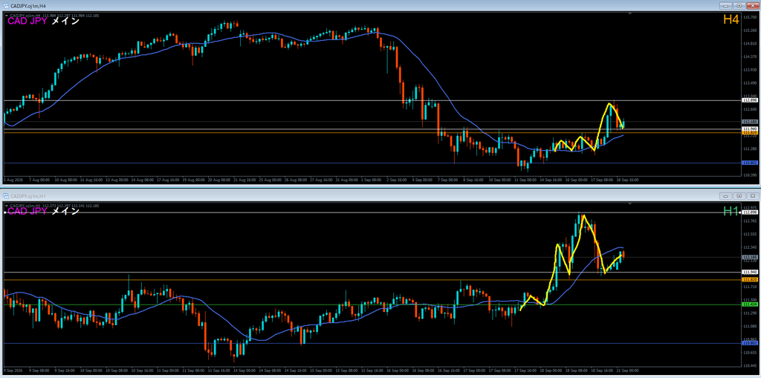Click the magenta CAD JPY label in the H4 chart
Screen dimensions: 761x378
[27, 21]
